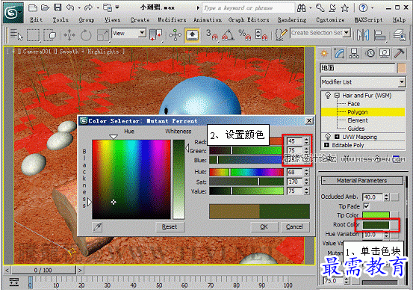Open the Hierarchy panel icon
This screenshot has width=413, height=290.
354,54
